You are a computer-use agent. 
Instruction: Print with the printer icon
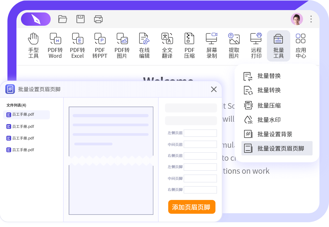click(98, 19)
